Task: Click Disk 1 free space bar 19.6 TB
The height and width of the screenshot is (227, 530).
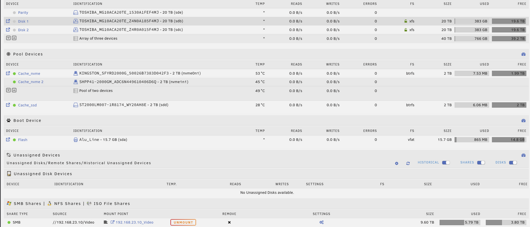Action: click(509, 21)
